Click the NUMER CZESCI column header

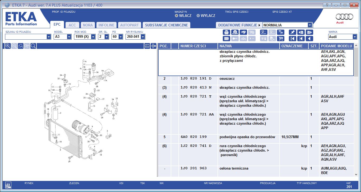[x=198, y=46]
